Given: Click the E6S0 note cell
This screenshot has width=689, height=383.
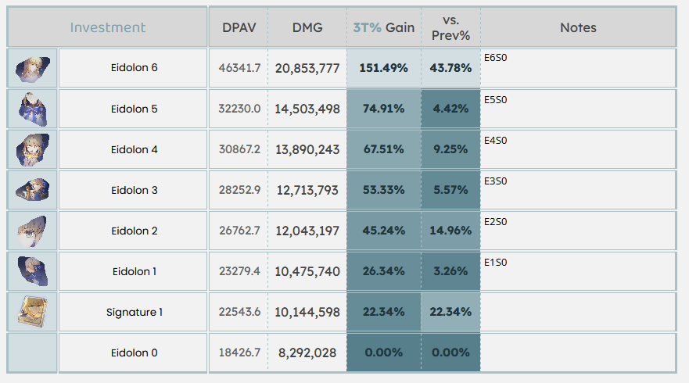Looking at the screenshot, I should [x=578, y=68].
